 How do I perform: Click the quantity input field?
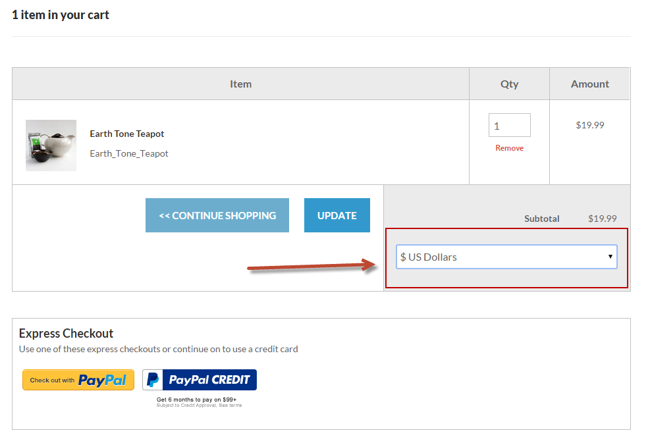coord(510,125)
